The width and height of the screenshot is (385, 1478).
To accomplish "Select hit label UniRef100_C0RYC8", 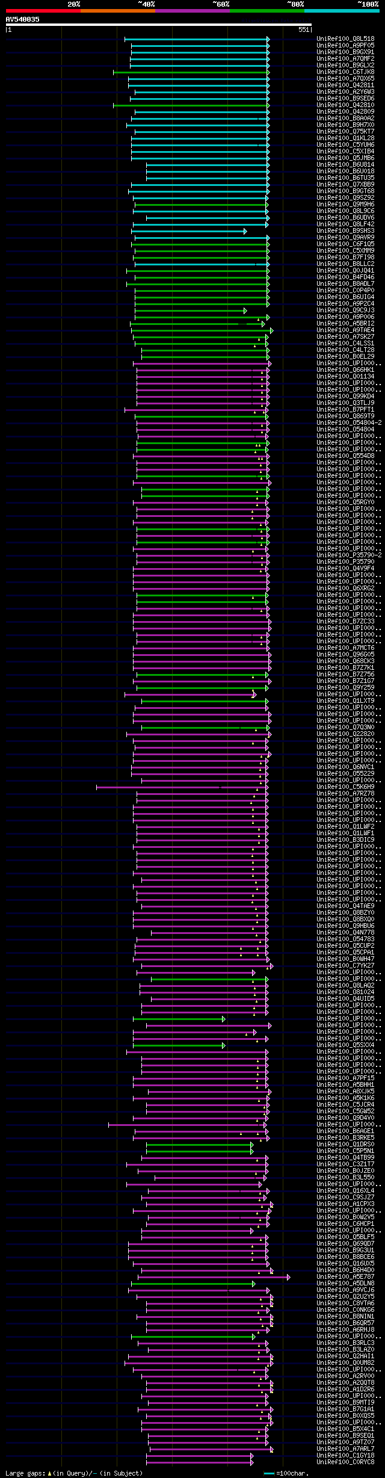I will (x=345, y=1462).
